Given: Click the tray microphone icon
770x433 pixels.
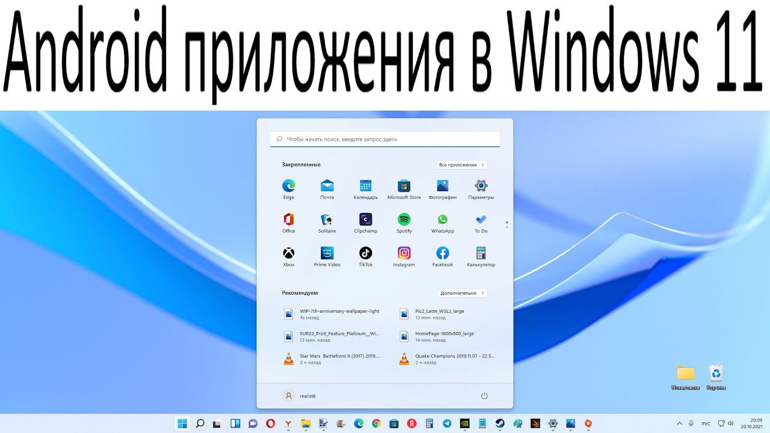Looking at the screenshot, I should pos(691,423).
